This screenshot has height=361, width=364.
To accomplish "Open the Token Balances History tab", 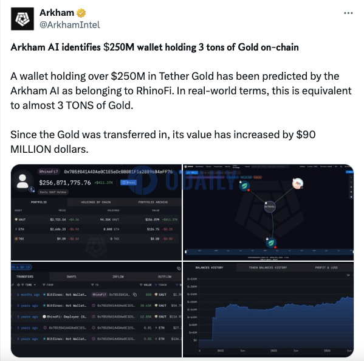I will [x=267, y=268].
